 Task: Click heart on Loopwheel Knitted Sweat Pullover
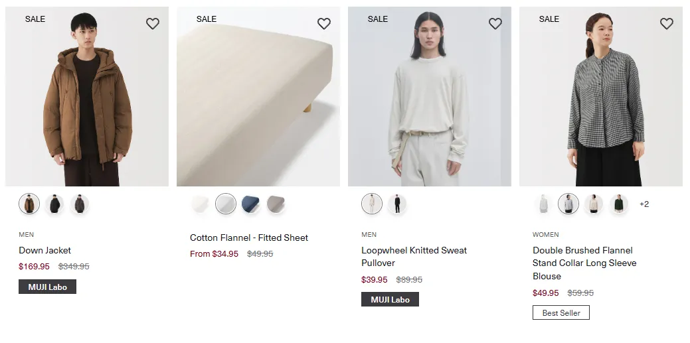(x=495, y=24)
